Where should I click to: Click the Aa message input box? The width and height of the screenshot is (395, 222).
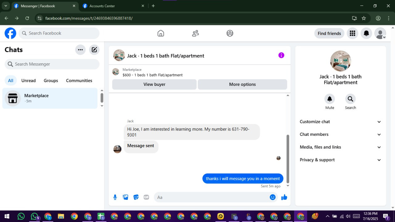click(x=211, y=197)
